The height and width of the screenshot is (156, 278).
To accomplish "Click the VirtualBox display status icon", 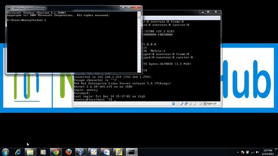I will click(195, 104).
